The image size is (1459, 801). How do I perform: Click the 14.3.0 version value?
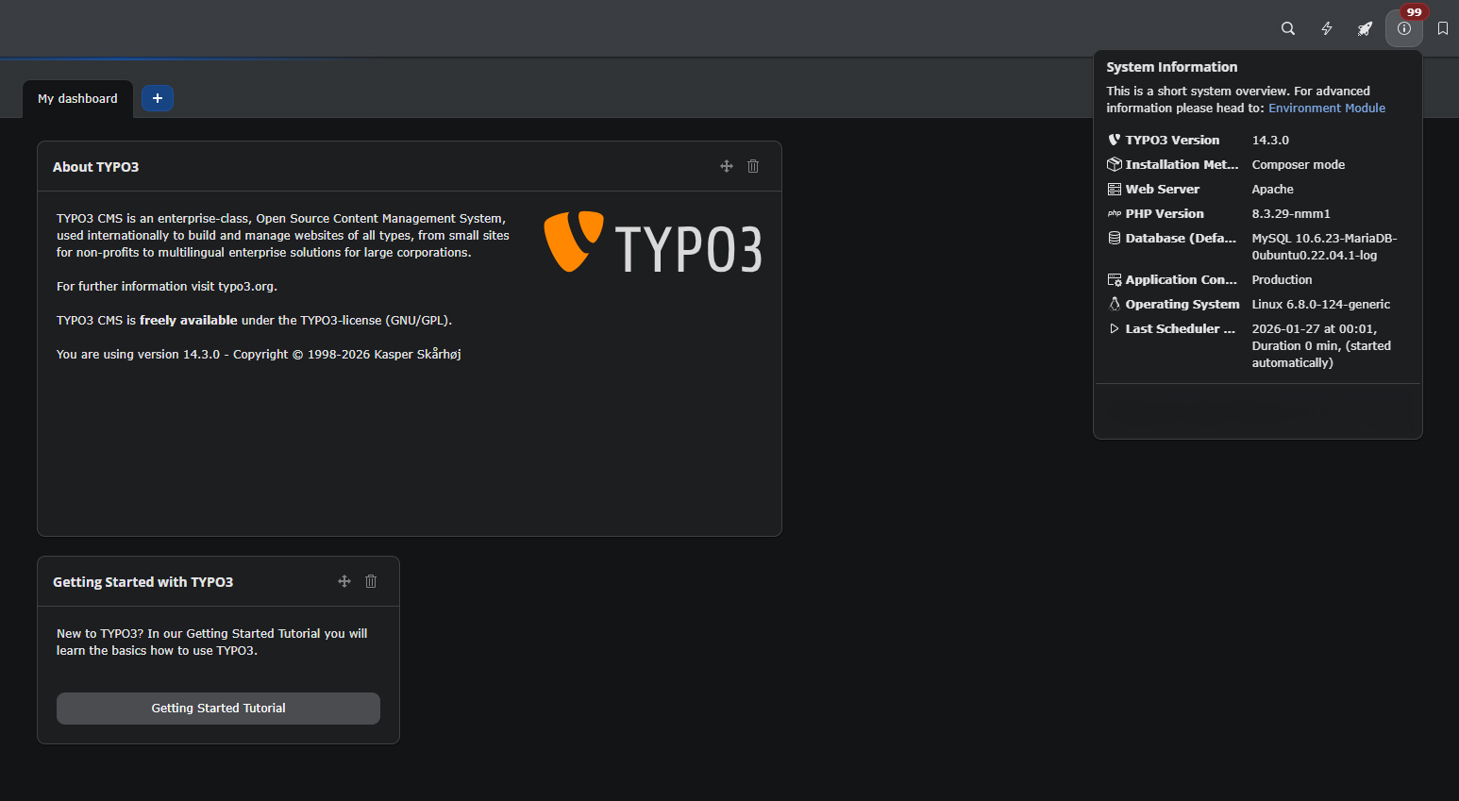pos(1270,140)
